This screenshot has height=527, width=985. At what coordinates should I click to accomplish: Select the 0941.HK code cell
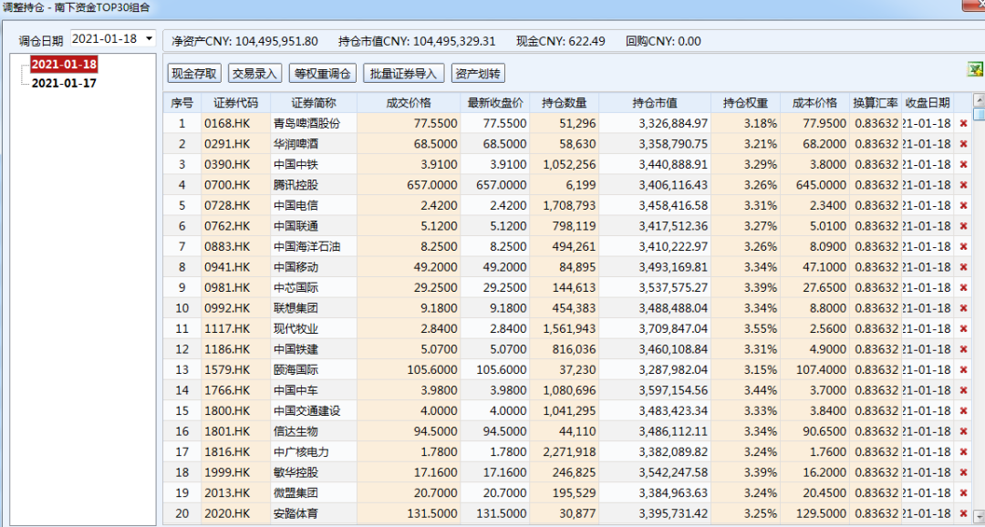coord(235,267)
